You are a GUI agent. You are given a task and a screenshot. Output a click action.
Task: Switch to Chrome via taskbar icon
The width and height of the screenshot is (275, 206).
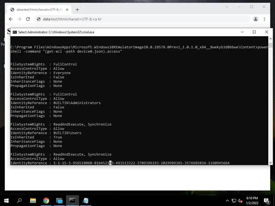click(x=46, y=201)
